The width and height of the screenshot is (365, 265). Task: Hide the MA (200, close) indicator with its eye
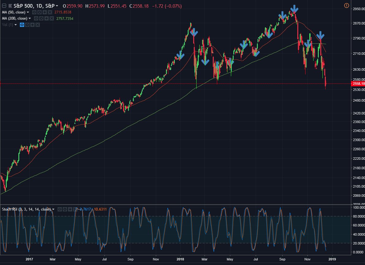click(x=36, y=18)
